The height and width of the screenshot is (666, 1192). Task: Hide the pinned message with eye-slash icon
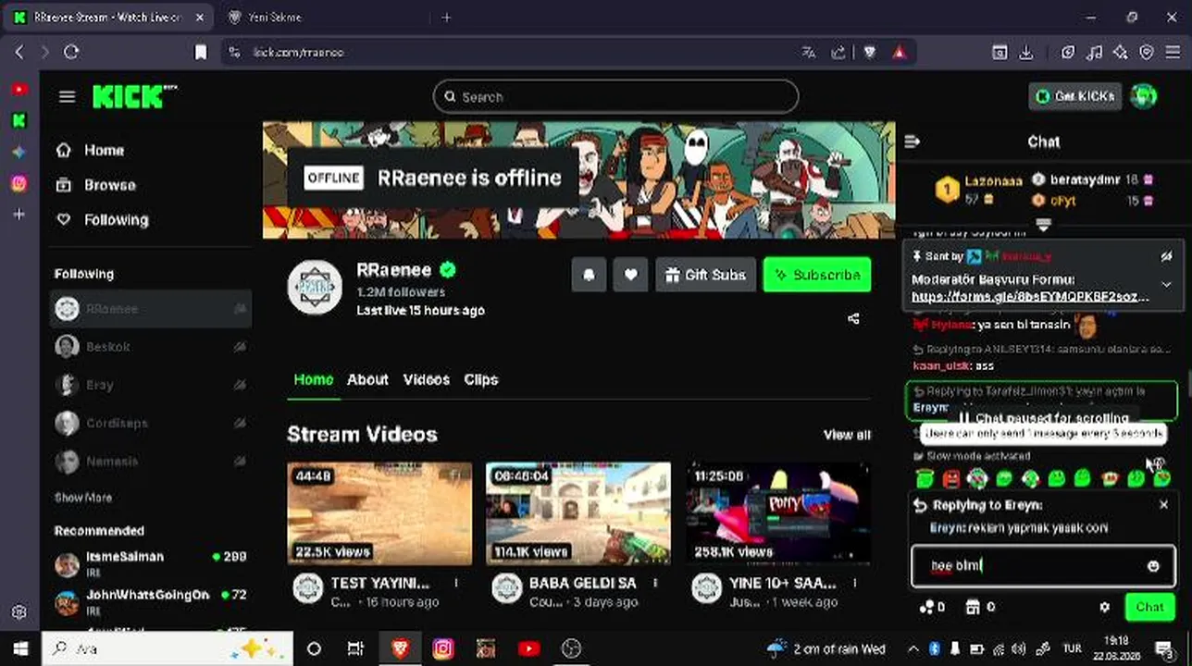tap(1166, 256)
